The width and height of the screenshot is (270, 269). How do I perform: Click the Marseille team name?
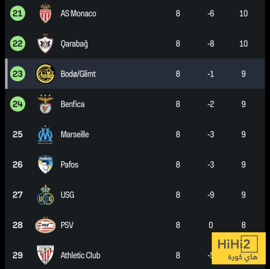tap(75, 134)
